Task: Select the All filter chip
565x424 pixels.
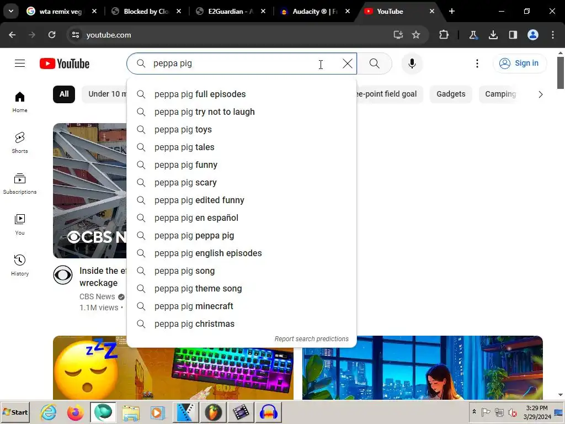Action: [x=64, y=94]
